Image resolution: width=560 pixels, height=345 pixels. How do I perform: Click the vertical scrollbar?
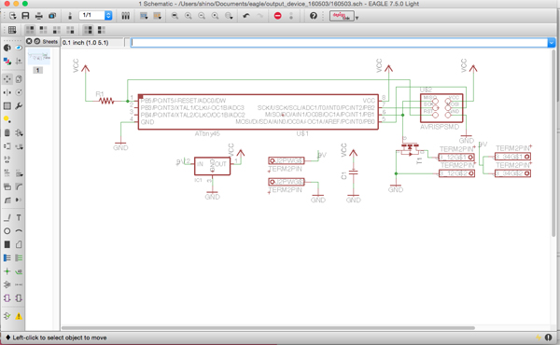[553, 143]
